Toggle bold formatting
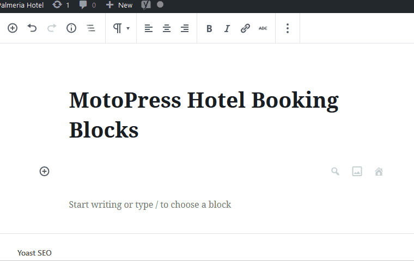 [209, 28]
